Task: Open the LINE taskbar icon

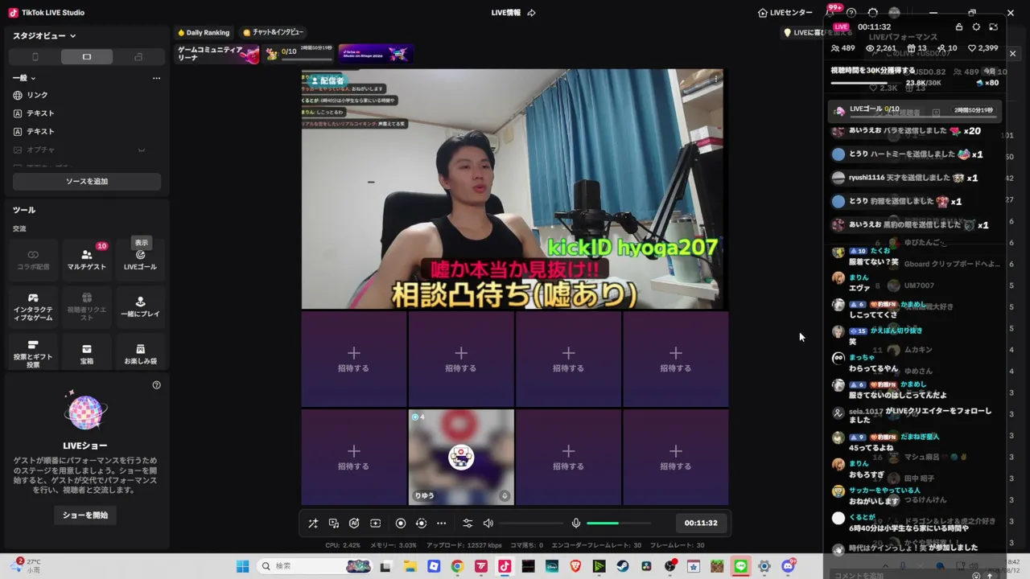Action: pos(740,566)
